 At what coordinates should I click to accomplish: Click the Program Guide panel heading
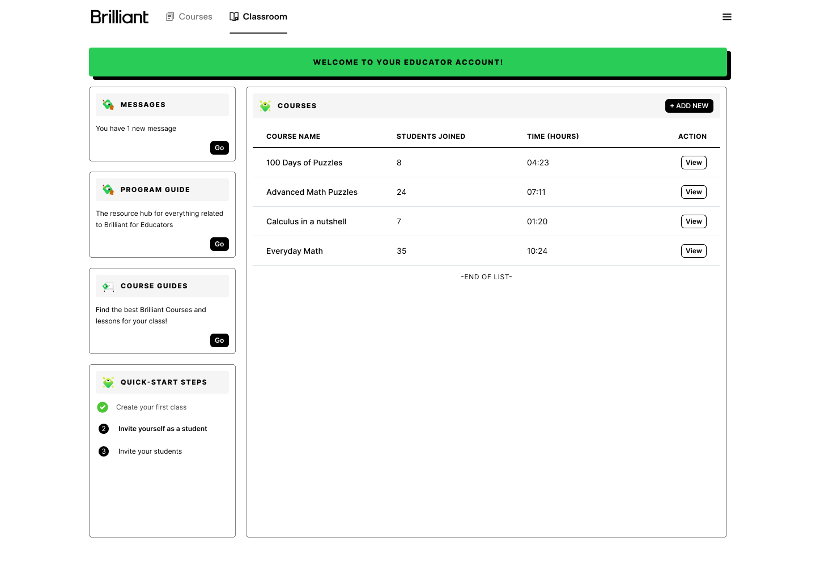click(155, 190)
